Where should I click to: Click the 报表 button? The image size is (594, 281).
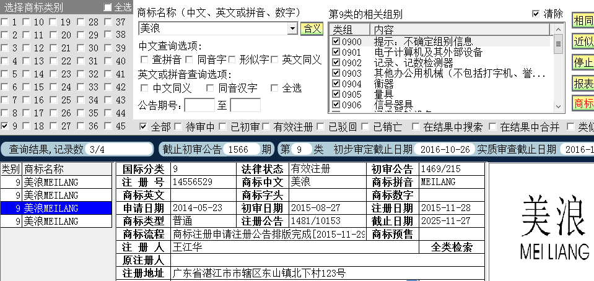tap(583, 84)
